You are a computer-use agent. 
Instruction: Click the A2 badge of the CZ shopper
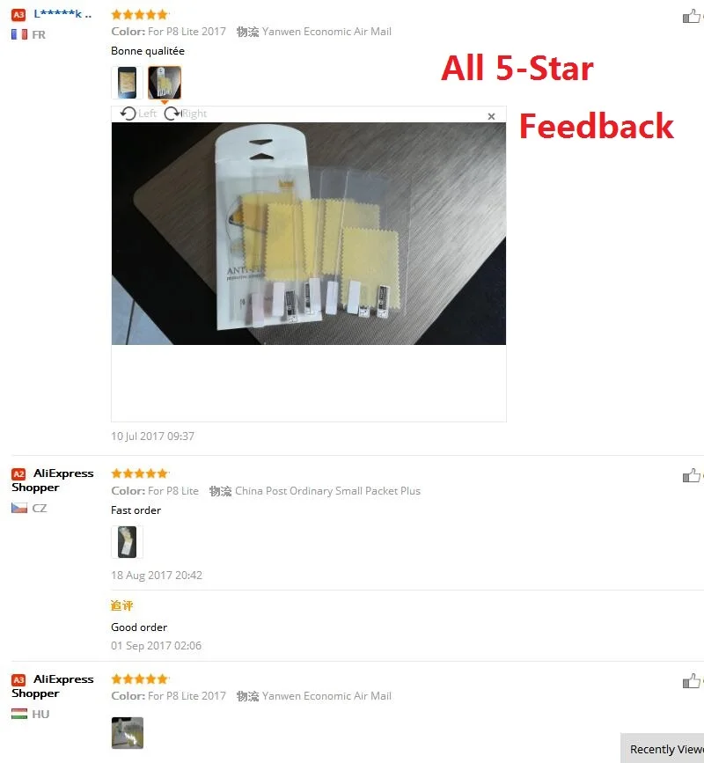[18, 474]
